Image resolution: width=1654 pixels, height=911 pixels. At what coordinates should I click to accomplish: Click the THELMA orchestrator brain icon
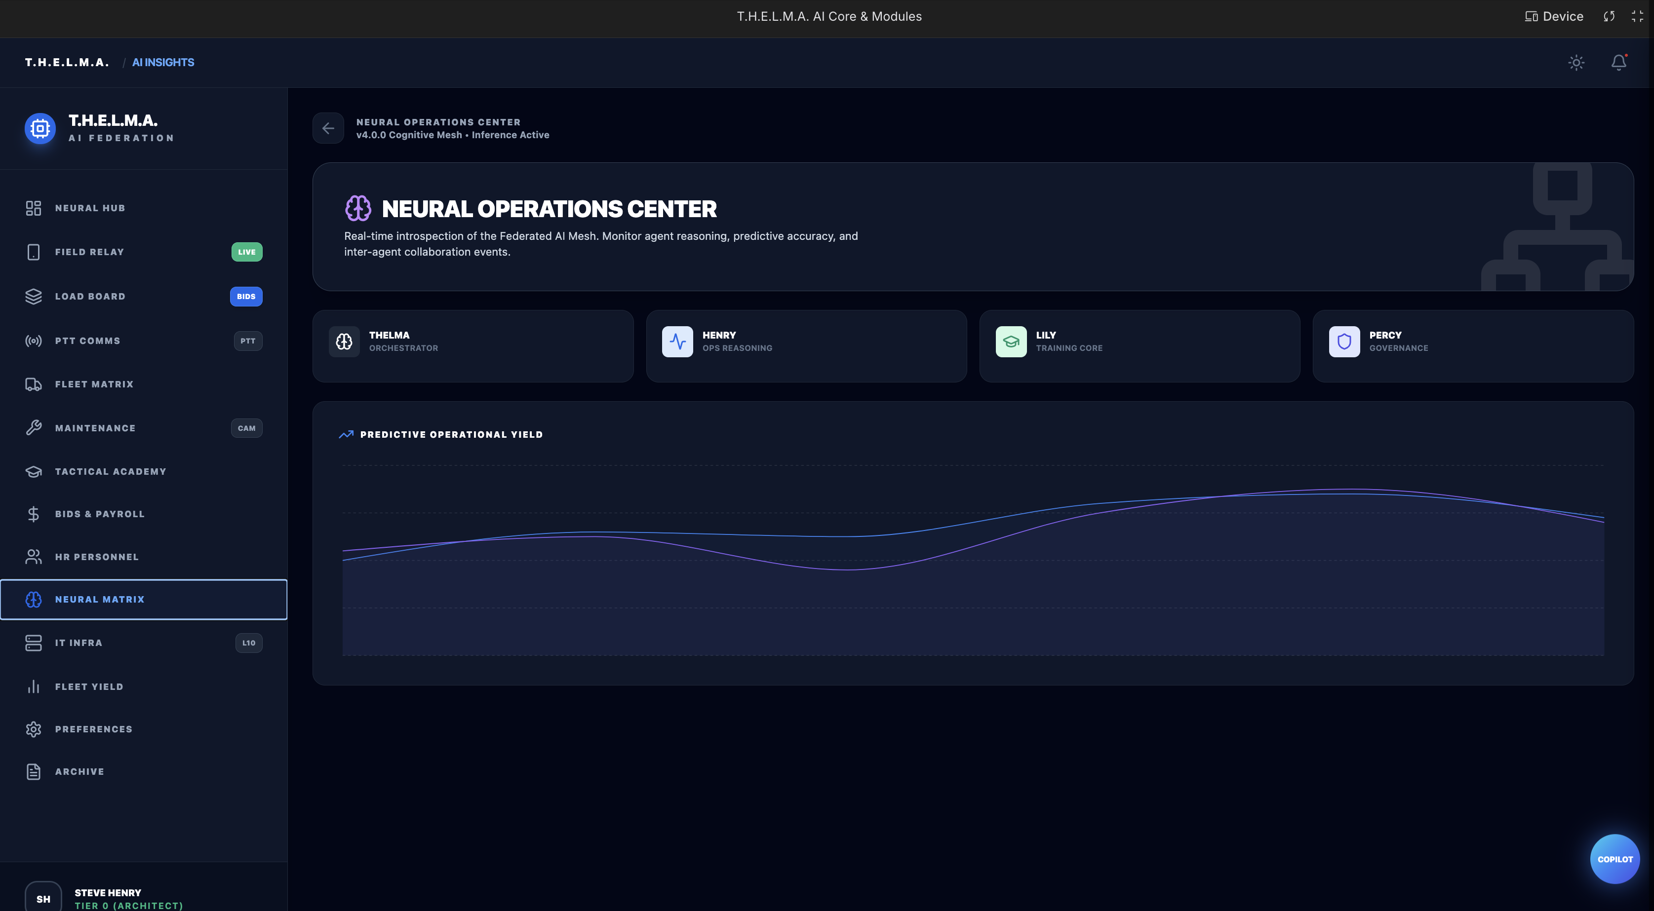point(344,342)
